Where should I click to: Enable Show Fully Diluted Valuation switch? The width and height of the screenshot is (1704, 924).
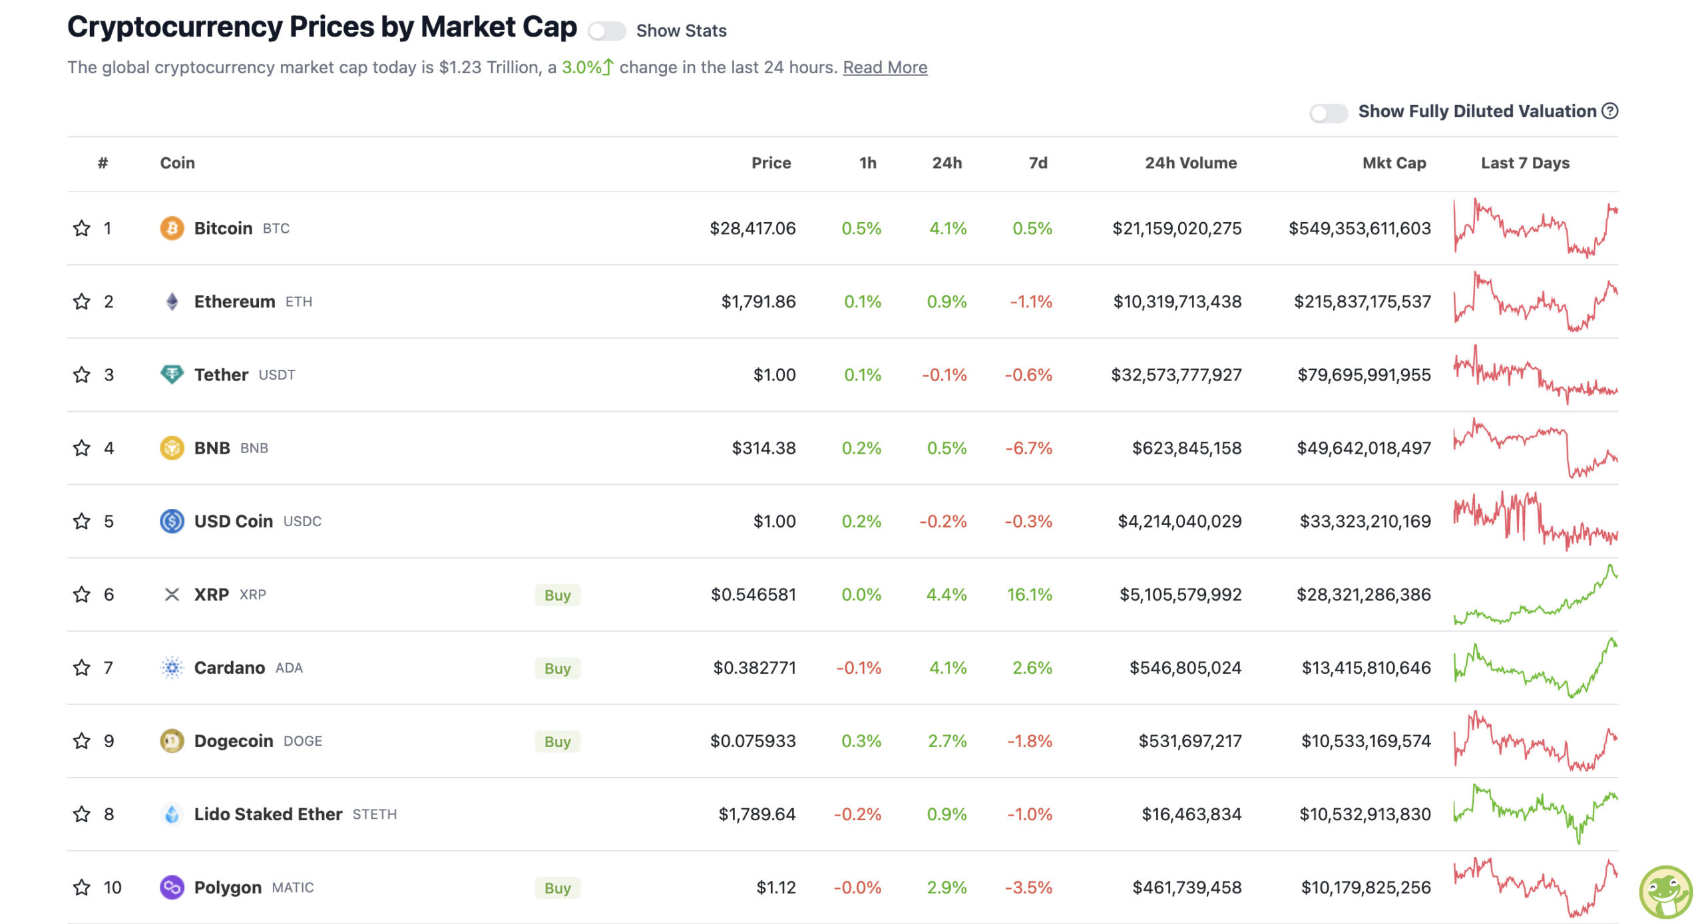click(1328, 112)
